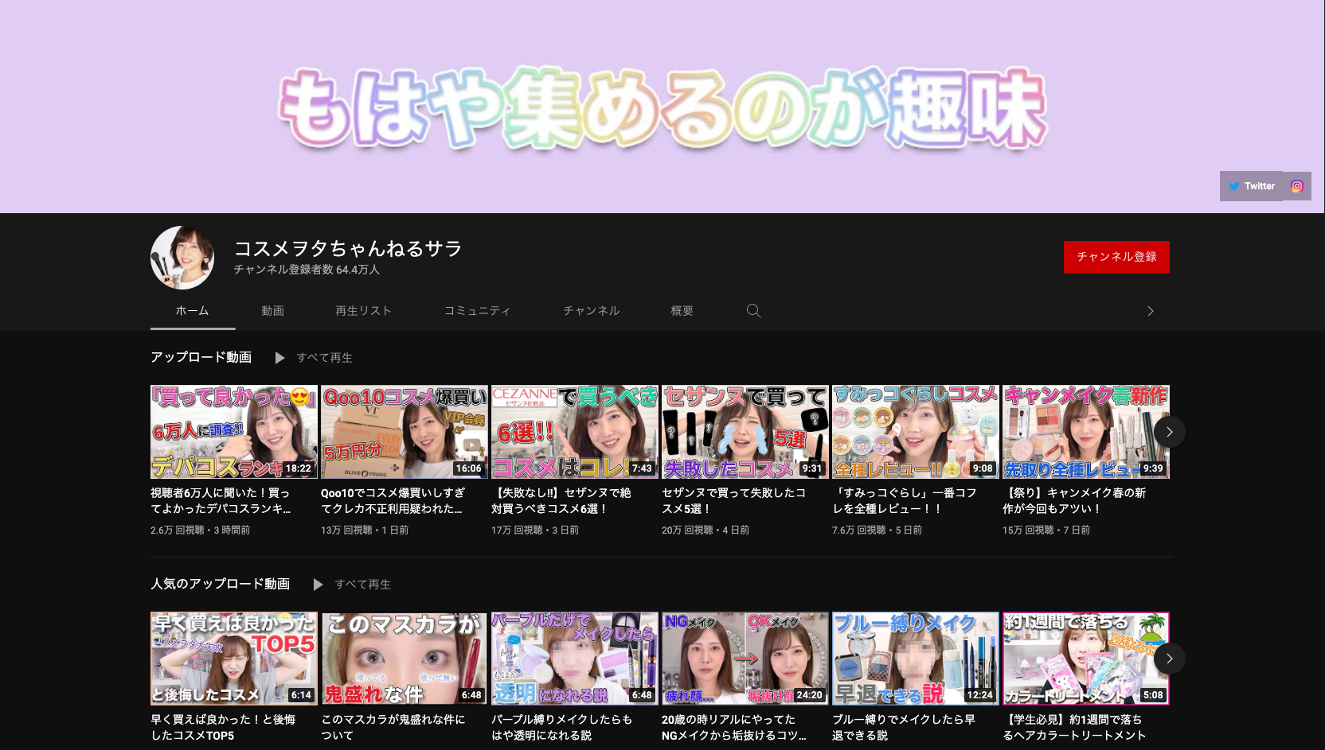1325x750 pixels.
Task: Open the 早く買えば良かった TOP5 thumbnail
Action: [234, 659]
